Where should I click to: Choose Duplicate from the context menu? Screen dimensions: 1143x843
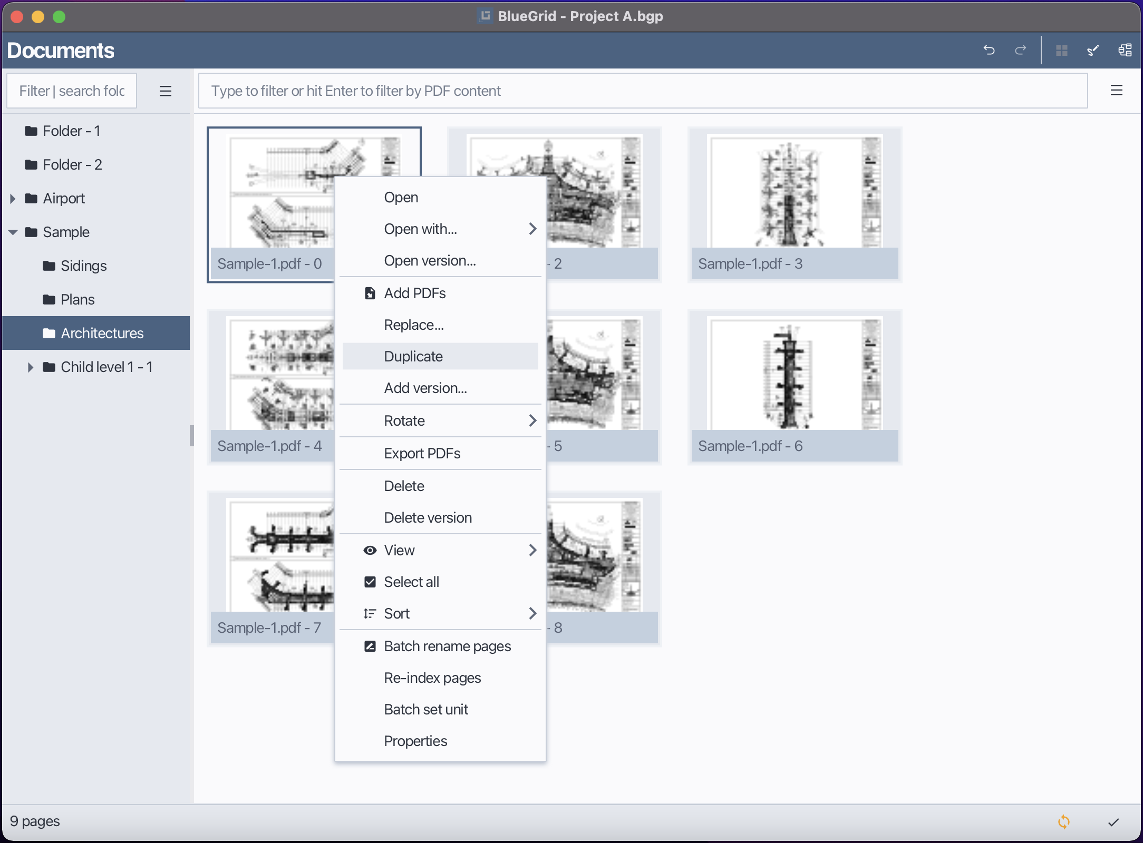point(413,356)
